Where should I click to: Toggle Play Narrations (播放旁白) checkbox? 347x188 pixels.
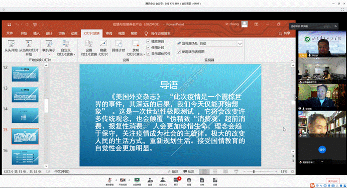(148, 41)
